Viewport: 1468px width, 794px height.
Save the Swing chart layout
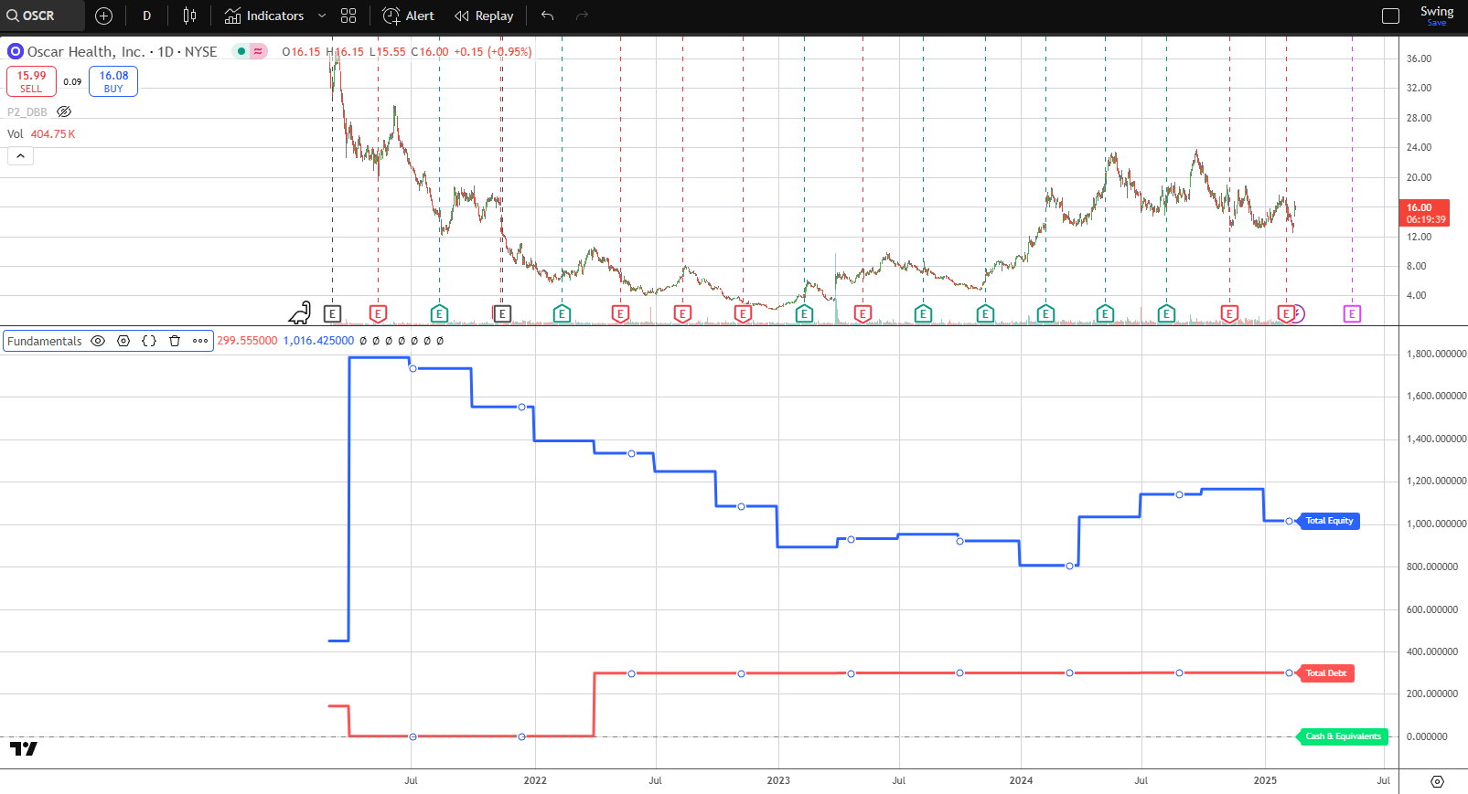click(x=1436, y=16)
